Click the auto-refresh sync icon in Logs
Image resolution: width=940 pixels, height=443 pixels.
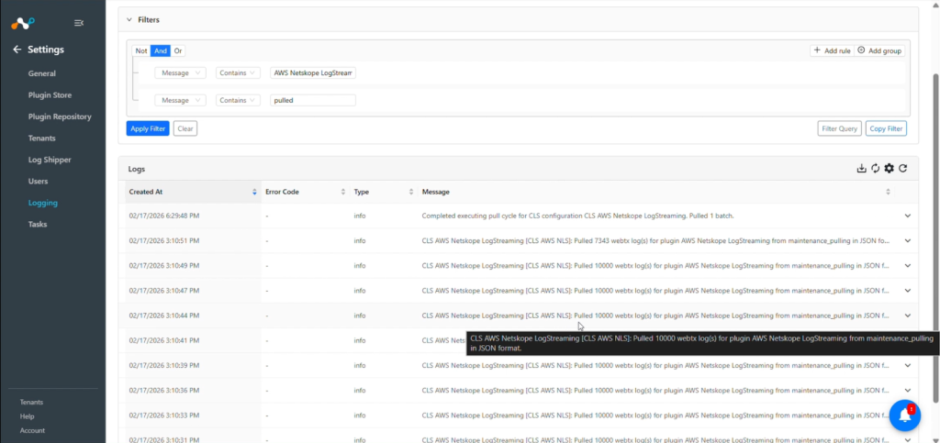coord(875,168)
